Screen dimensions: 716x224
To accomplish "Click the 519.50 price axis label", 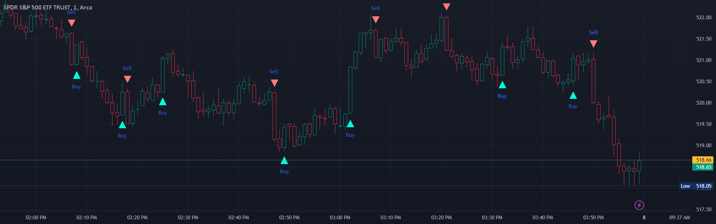I will pos(704,124).
